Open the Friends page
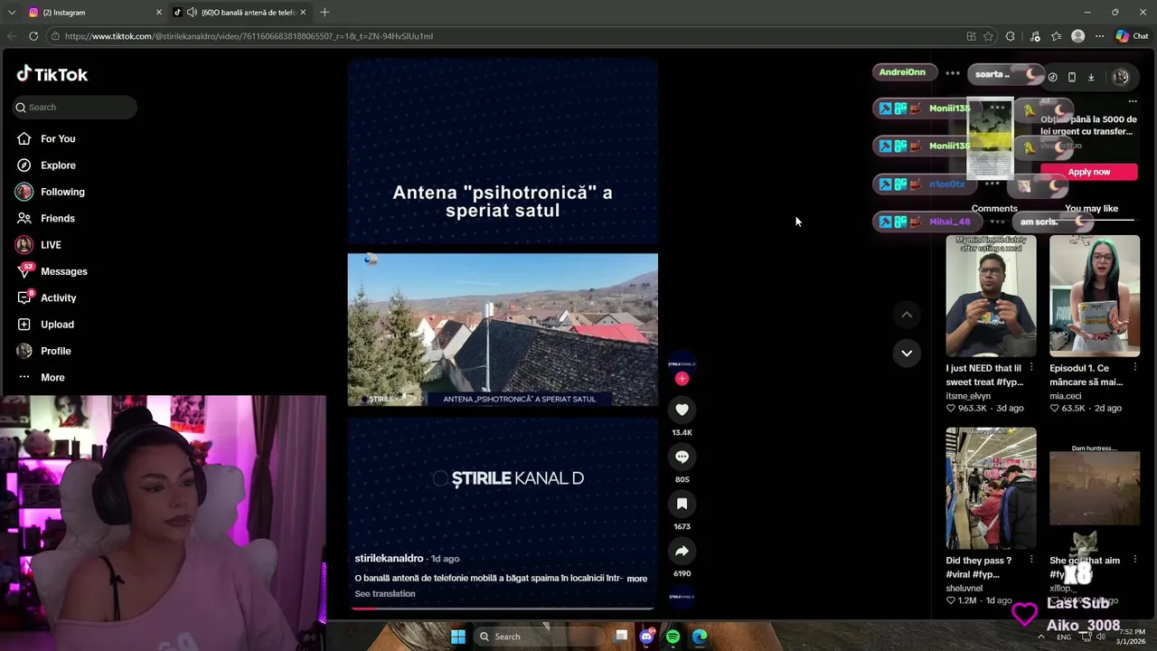 click(58, 218)
